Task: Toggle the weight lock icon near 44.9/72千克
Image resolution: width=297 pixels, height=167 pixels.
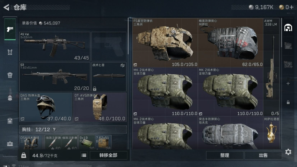Action: 24,155
